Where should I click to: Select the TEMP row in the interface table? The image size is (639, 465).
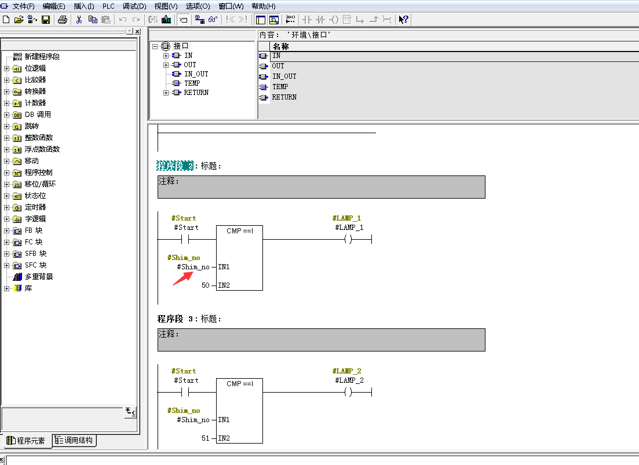coord(280,87)
